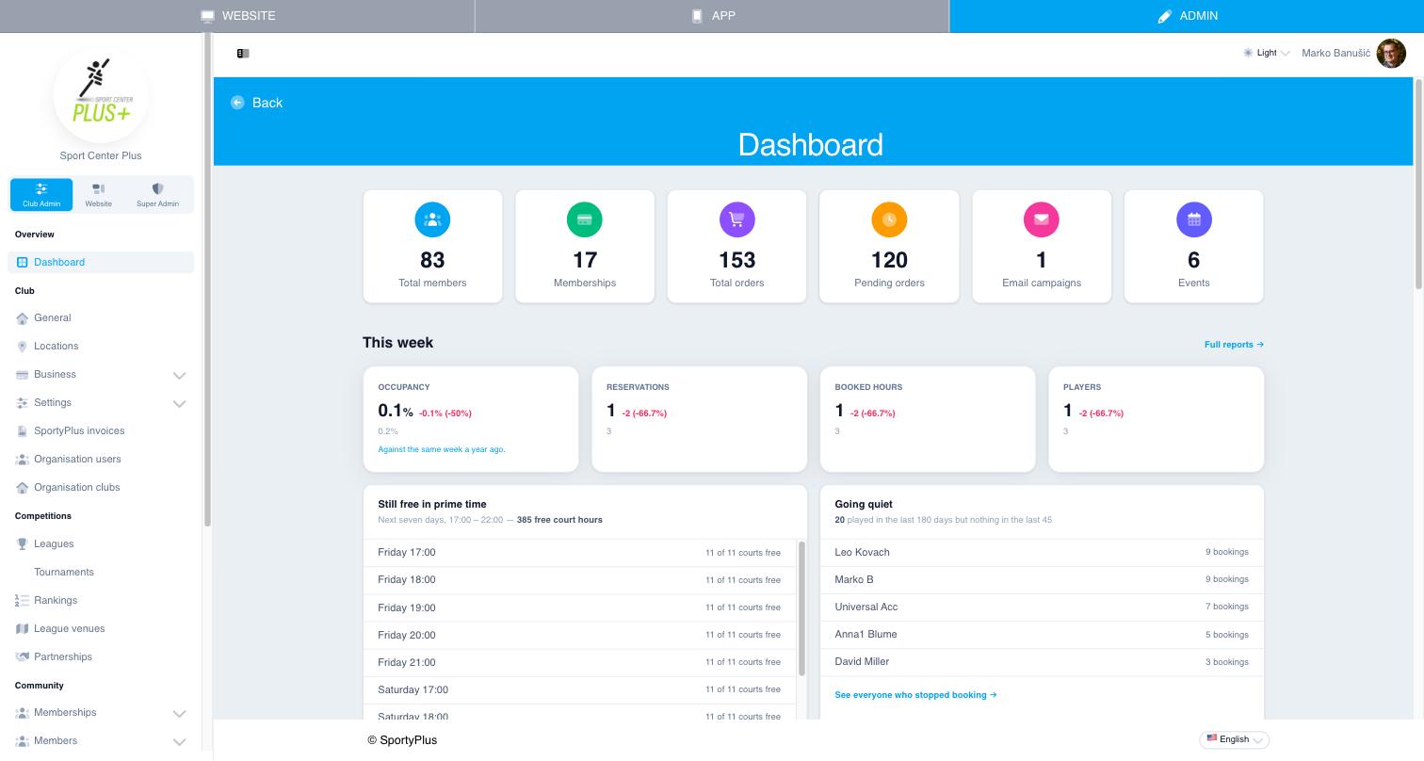The image size is (1424, 761).
Task: Click the pink Email campaigns envelope icon
Action: tap(1042, 219)
